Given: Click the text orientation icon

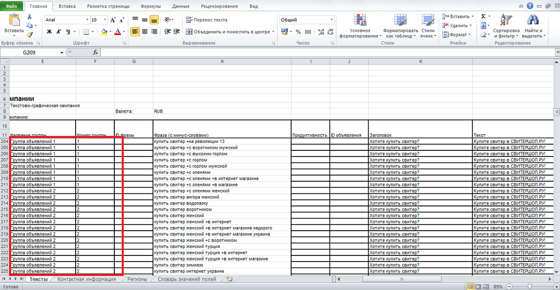Looking at the screenshot, I should pyautogui.click(x=168, y=20).
